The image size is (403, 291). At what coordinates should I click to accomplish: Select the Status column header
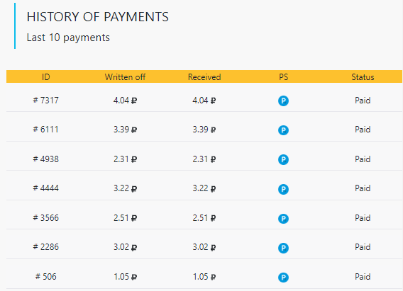(363, 77)
